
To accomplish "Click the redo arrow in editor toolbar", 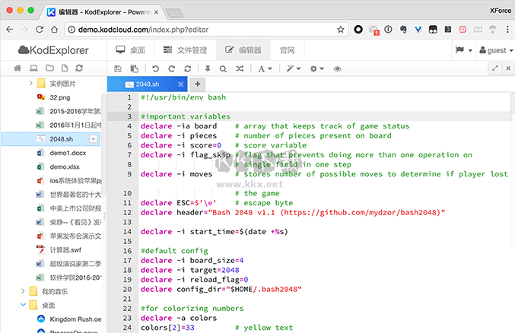I will [x=173, y=68].
